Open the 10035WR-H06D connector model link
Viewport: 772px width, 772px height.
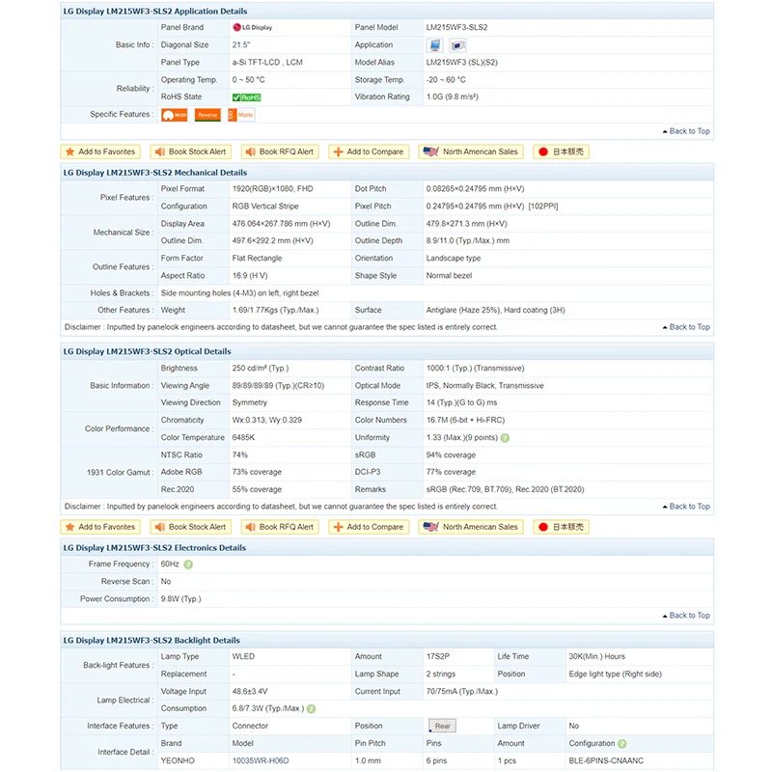(261, 760)
